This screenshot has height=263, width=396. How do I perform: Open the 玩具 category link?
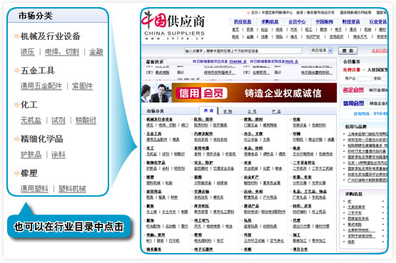tap(248, 220)
